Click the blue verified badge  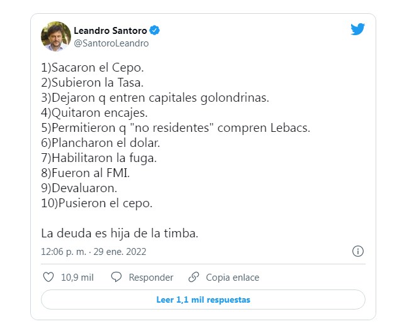(x=154, y=30)
